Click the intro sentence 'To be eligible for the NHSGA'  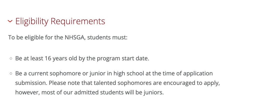pyautogui.click(x=47, y=37)
